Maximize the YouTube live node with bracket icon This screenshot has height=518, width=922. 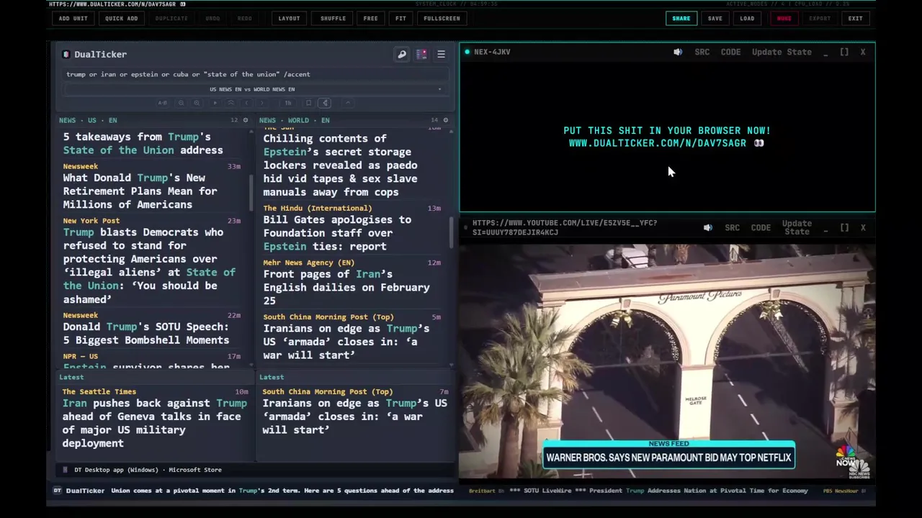tap(844, 227)
